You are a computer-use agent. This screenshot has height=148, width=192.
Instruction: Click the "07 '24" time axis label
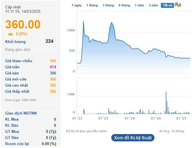click(156, 118)
